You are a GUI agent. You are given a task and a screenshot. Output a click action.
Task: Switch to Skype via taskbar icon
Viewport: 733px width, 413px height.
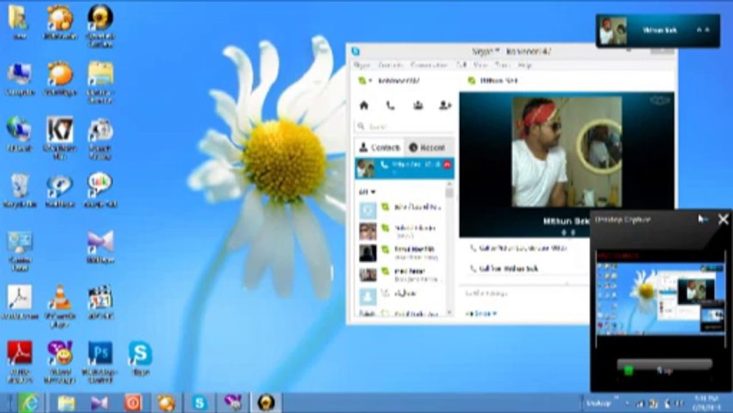pos(199,403)
